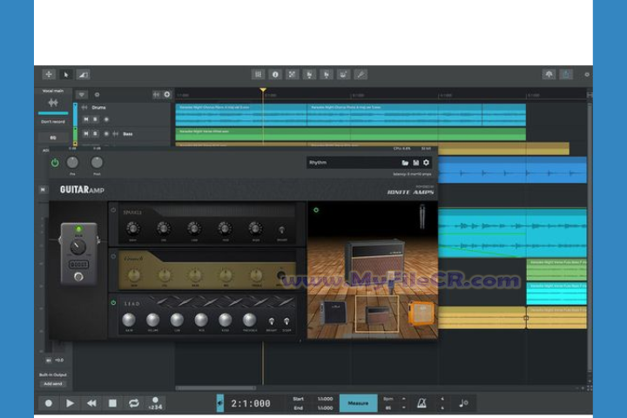
Task: Open the EQ button in channel strip
Action: coord(53,138)
